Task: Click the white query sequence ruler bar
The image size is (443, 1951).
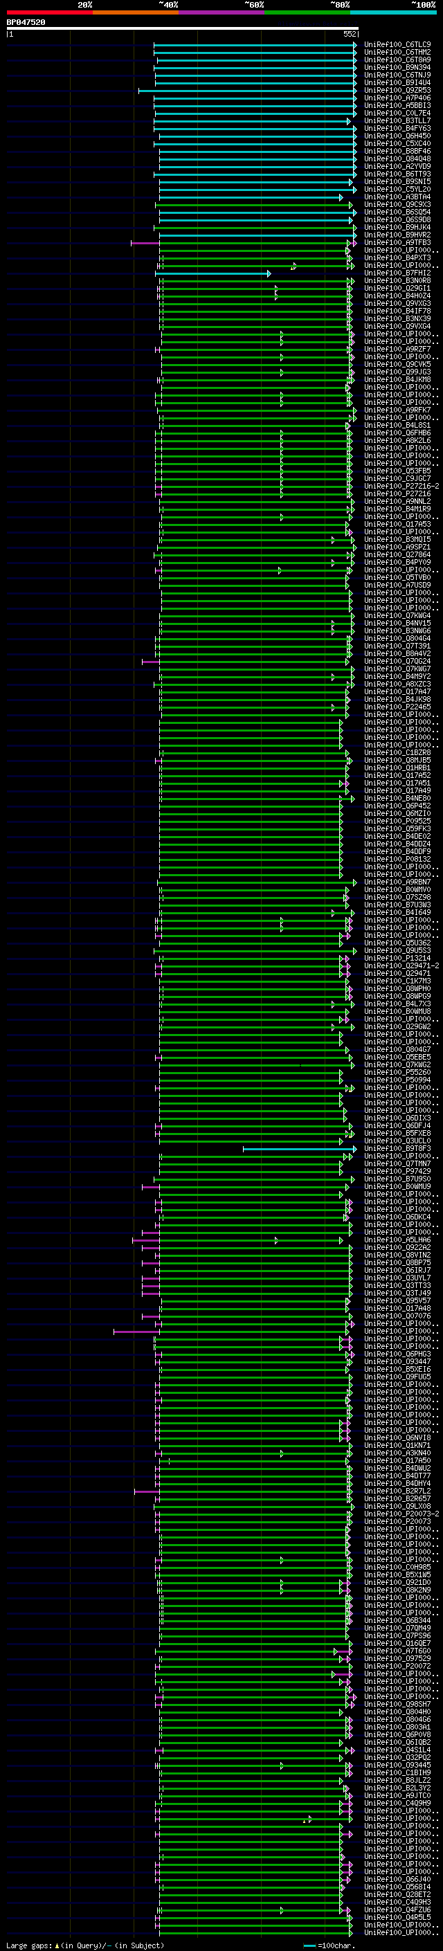Action: tap(183, 28)
